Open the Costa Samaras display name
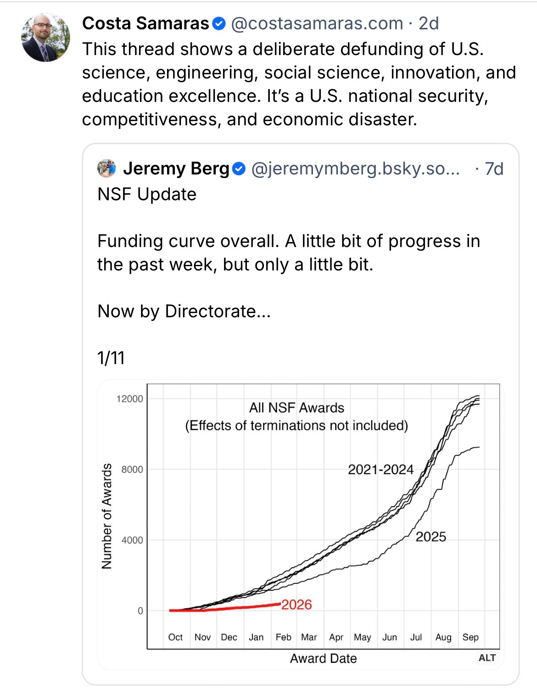537x690 pixels. pos(145,23)
